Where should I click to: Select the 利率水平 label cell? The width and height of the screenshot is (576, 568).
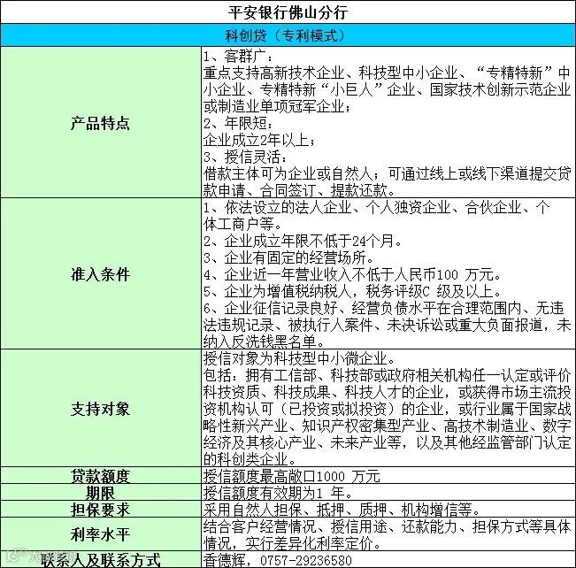tap(101, 534)
